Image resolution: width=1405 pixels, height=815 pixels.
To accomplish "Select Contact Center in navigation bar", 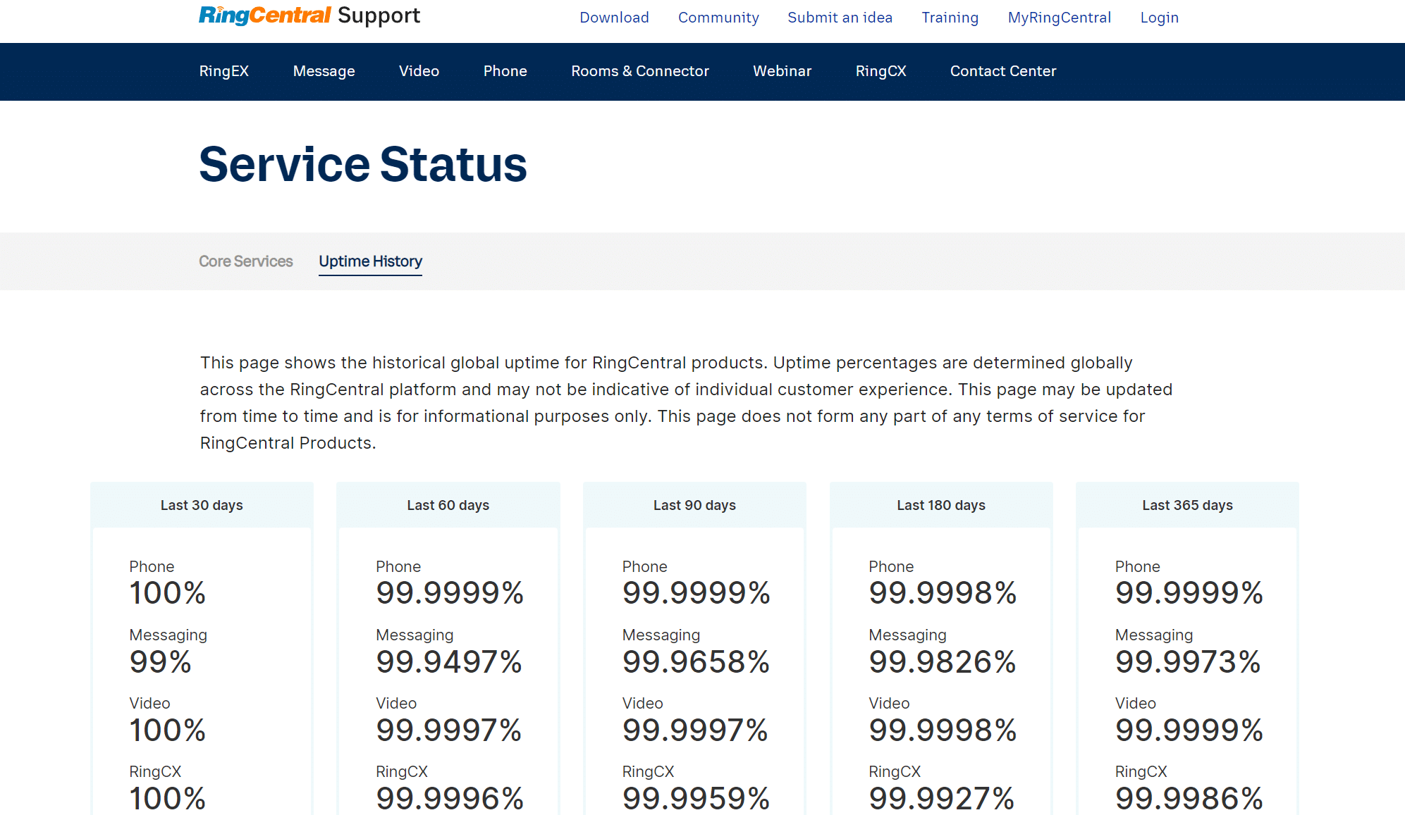I will coord(1002,71).
